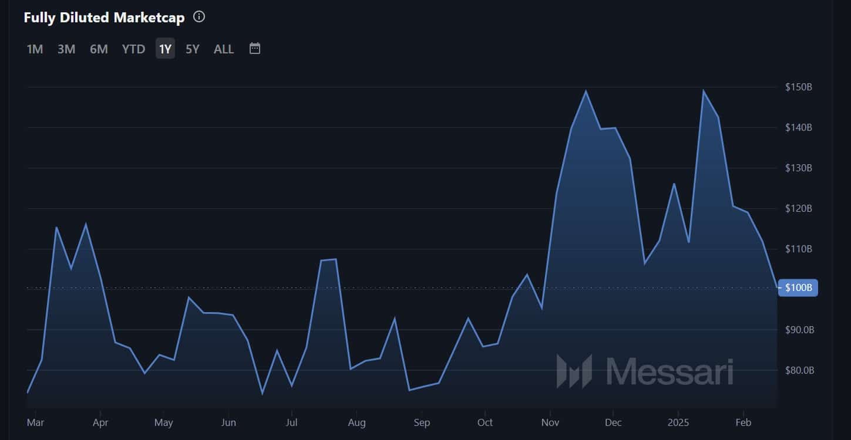This screenshot has width=851, height=440.
Task: Click the active 1Y range button
Action: tap(165, 49)
